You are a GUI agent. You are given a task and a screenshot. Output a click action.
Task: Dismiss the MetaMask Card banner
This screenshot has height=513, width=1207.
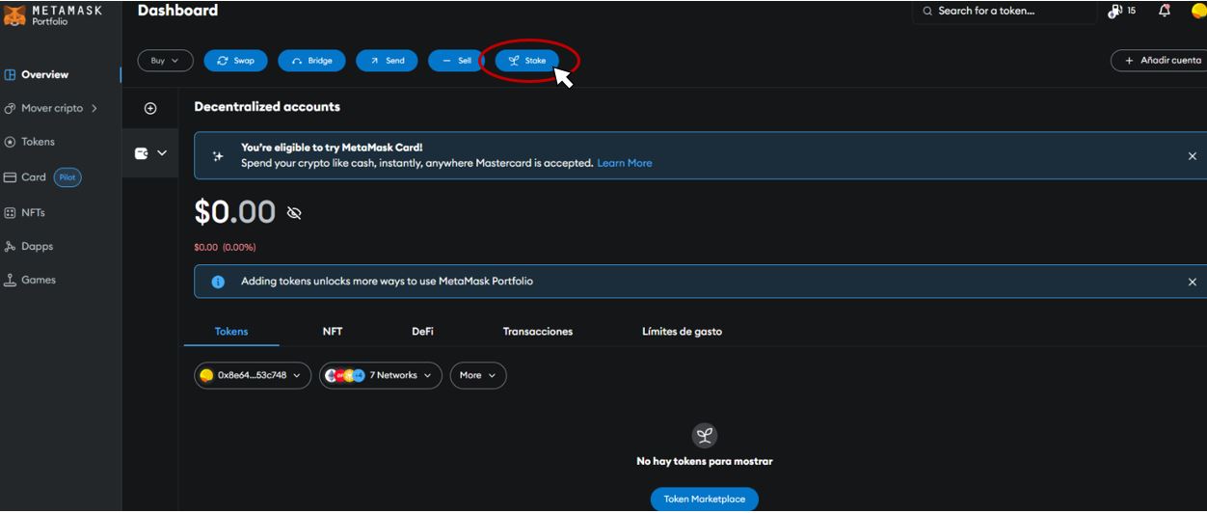click(x=1192, y=156)
